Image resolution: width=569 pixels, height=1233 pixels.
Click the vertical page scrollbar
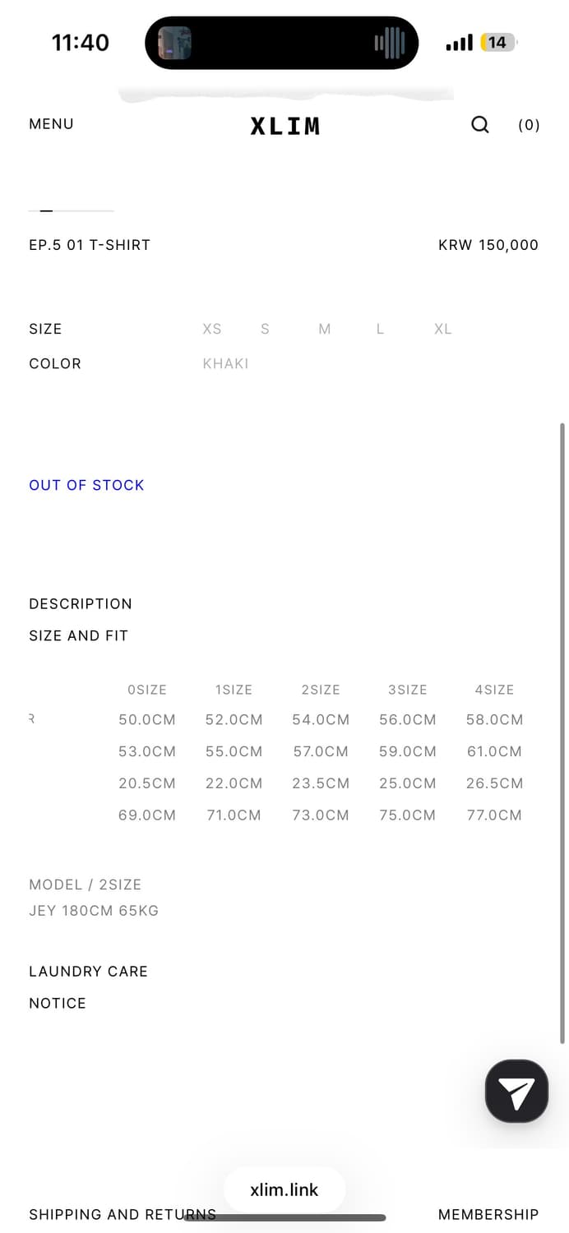coord(562,733)
